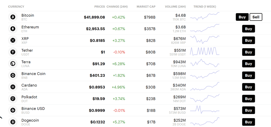Click the TREND (1 WEEK) column header
Screen dimensions: 271x127
205,7
